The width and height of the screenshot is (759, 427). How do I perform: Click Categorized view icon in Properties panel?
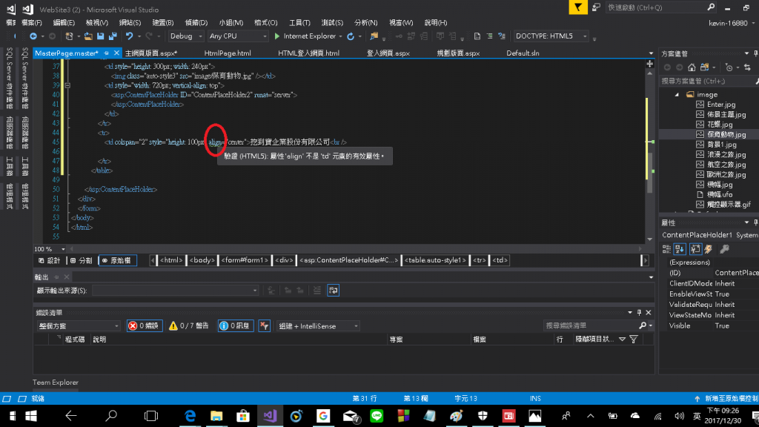[x=666, y=249]
